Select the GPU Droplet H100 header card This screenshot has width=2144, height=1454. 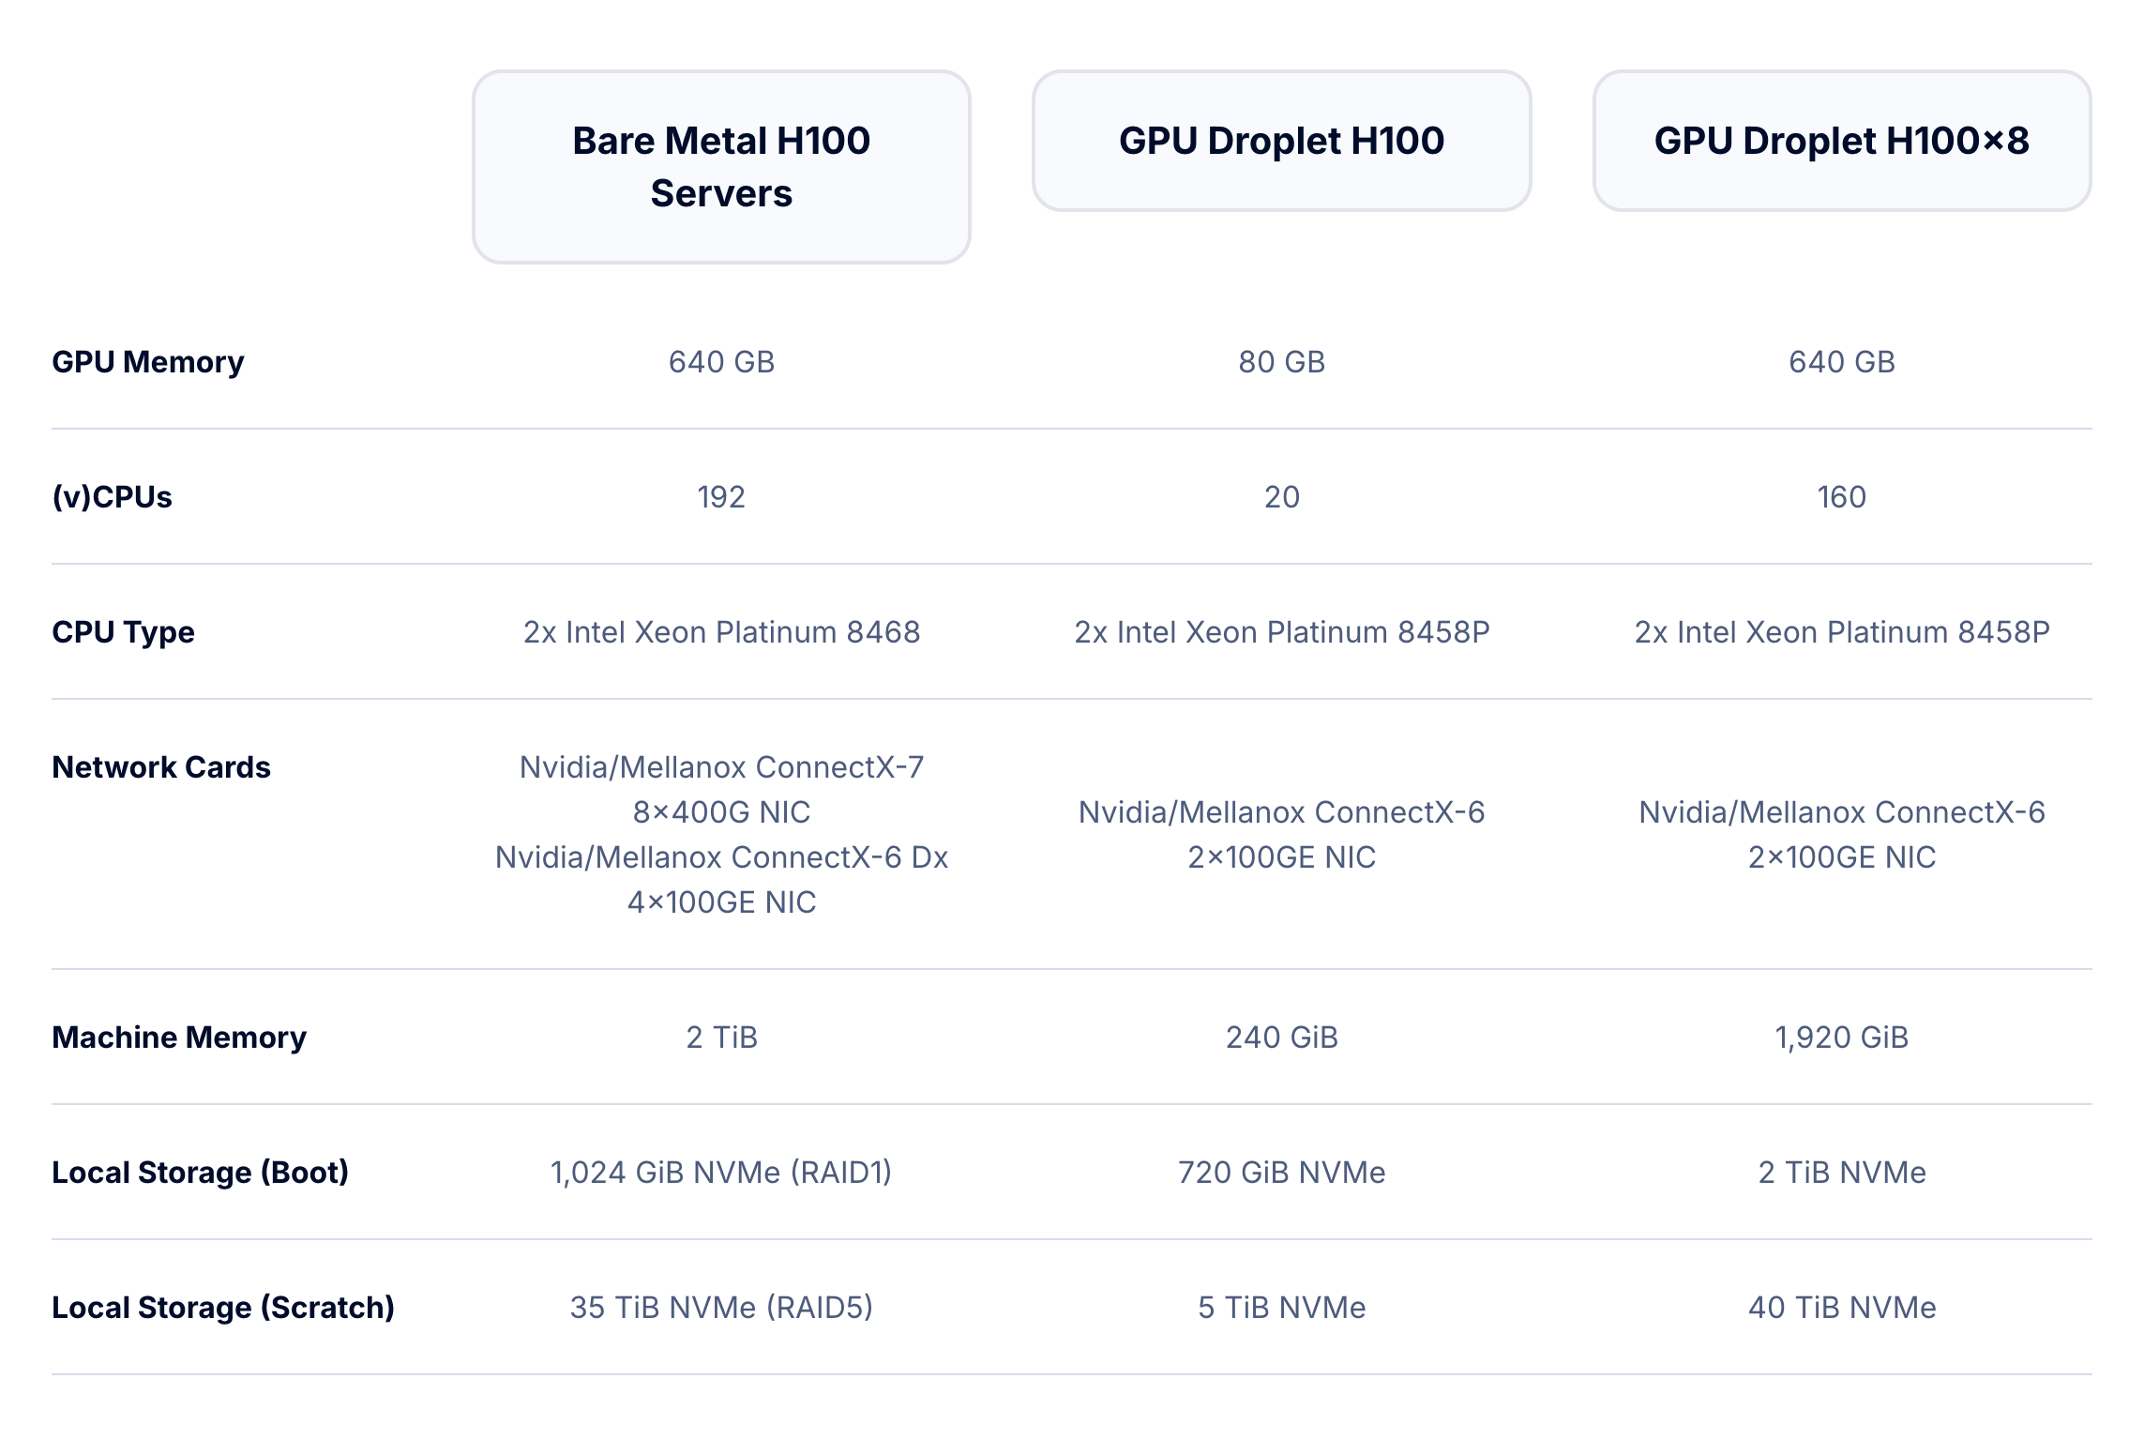click(1281, 141)
